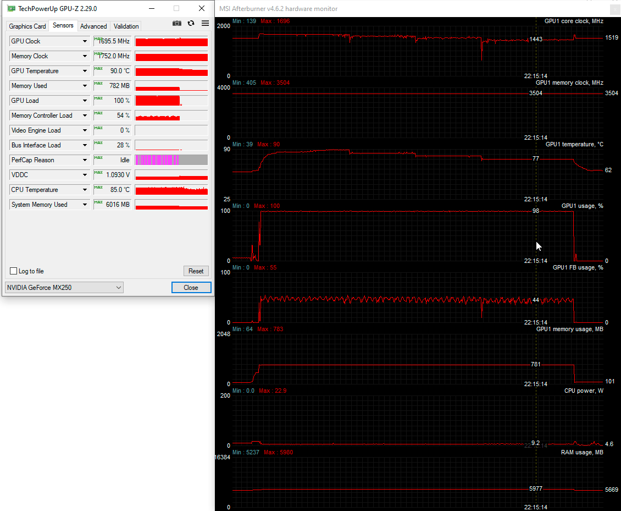Click the GPU Temperature 90.0 °C value
The width and height of the screenshot is (621, 511).
tap(113, 71)
